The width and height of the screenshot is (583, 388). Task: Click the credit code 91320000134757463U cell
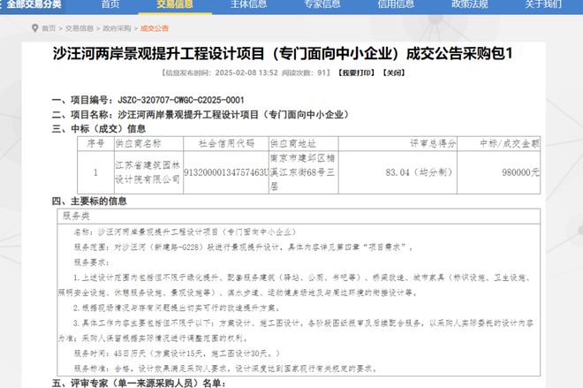226,172
